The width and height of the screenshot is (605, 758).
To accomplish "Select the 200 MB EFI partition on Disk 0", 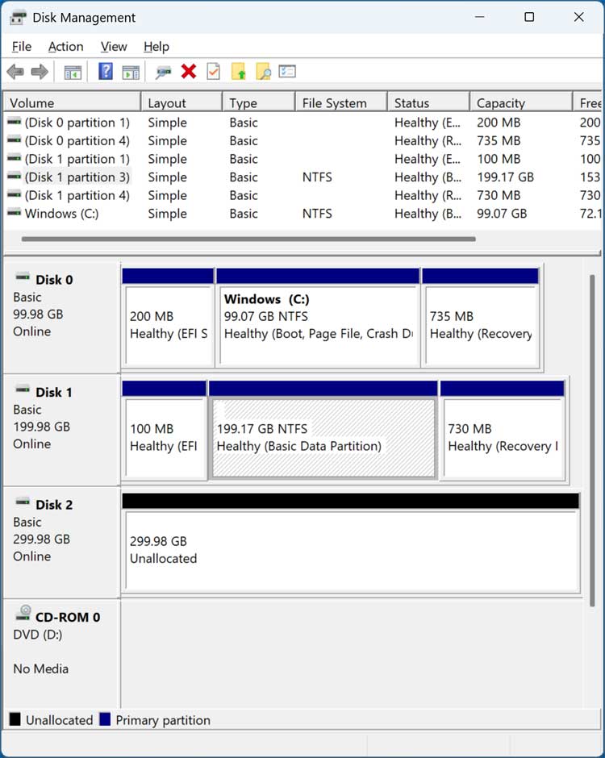I will pyautogui.click(x=168, y=317).
